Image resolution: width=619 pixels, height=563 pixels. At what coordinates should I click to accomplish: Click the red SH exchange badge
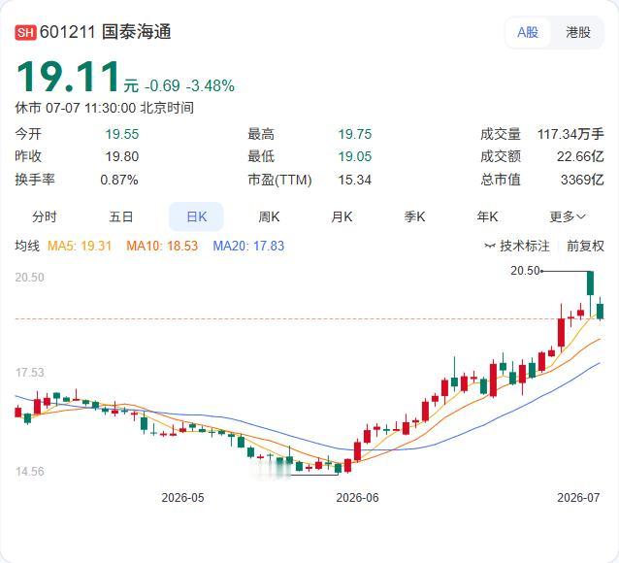25,32
